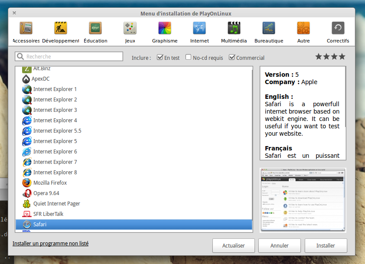Select the Mozilla Firefox row text

coord(50,183)
